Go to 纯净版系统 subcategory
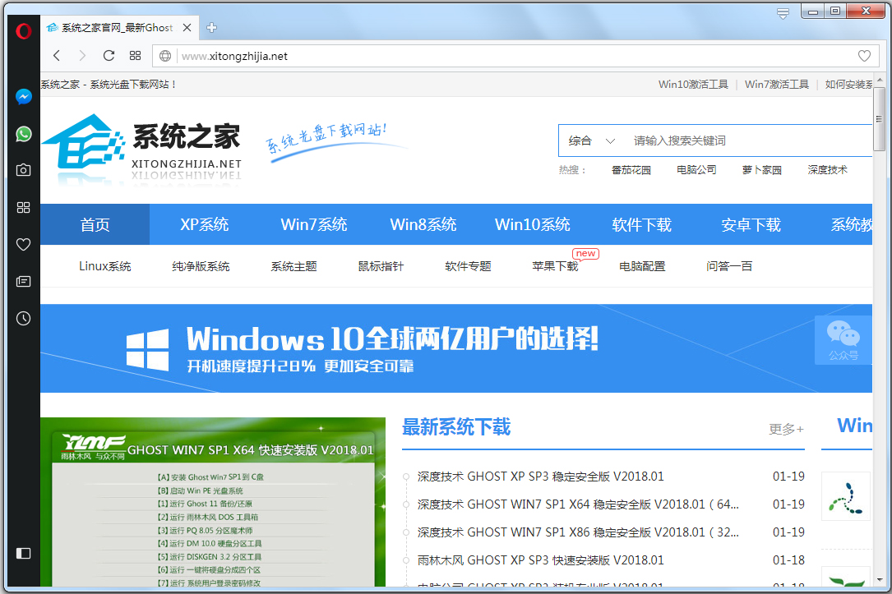 point(201,266)
